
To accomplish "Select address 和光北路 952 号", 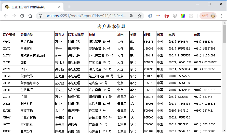I will 100,69.
